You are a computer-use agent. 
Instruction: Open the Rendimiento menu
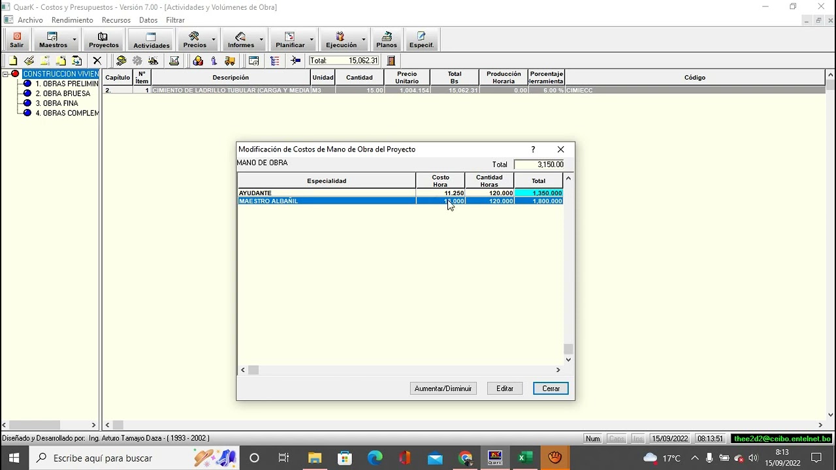(x=72, y=20)
